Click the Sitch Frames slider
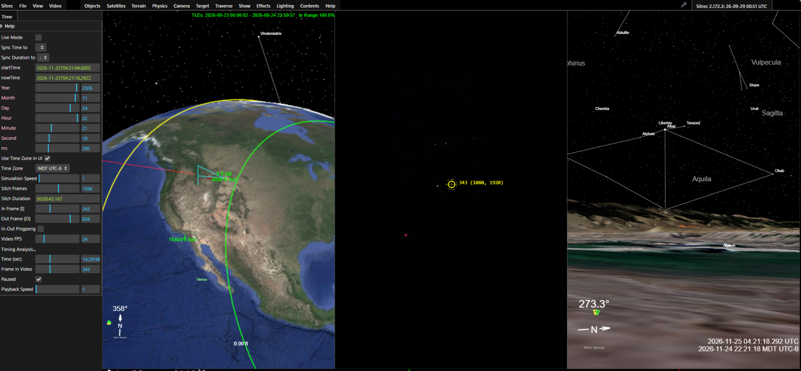 coord(57,189)
